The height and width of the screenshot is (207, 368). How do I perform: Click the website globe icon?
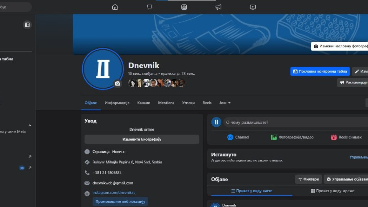pos(87,193)
